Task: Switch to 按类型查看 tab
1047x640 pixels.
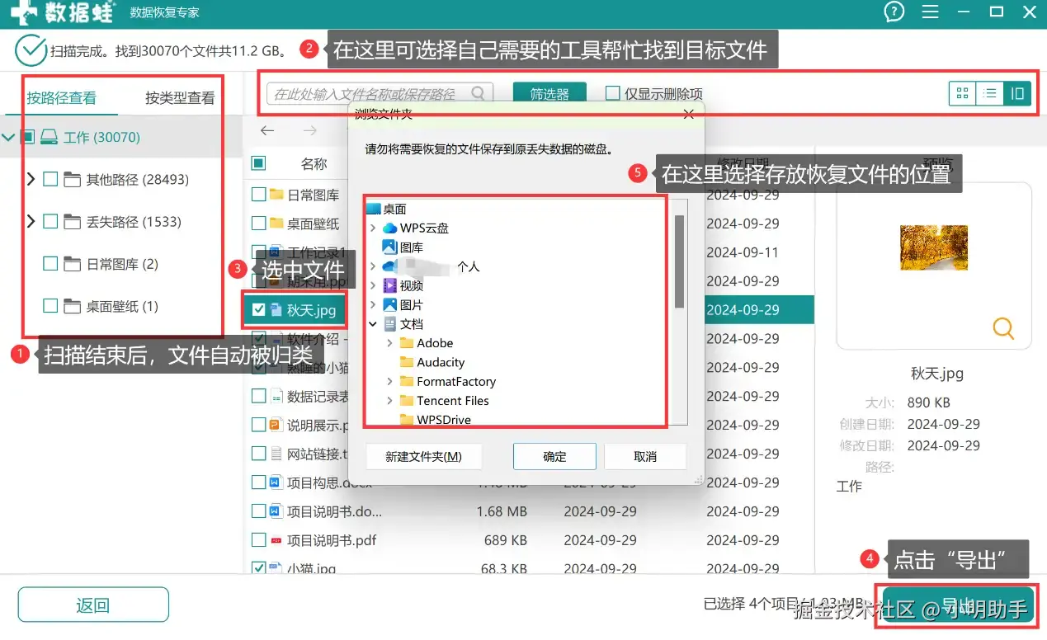Action: [180, 97]
